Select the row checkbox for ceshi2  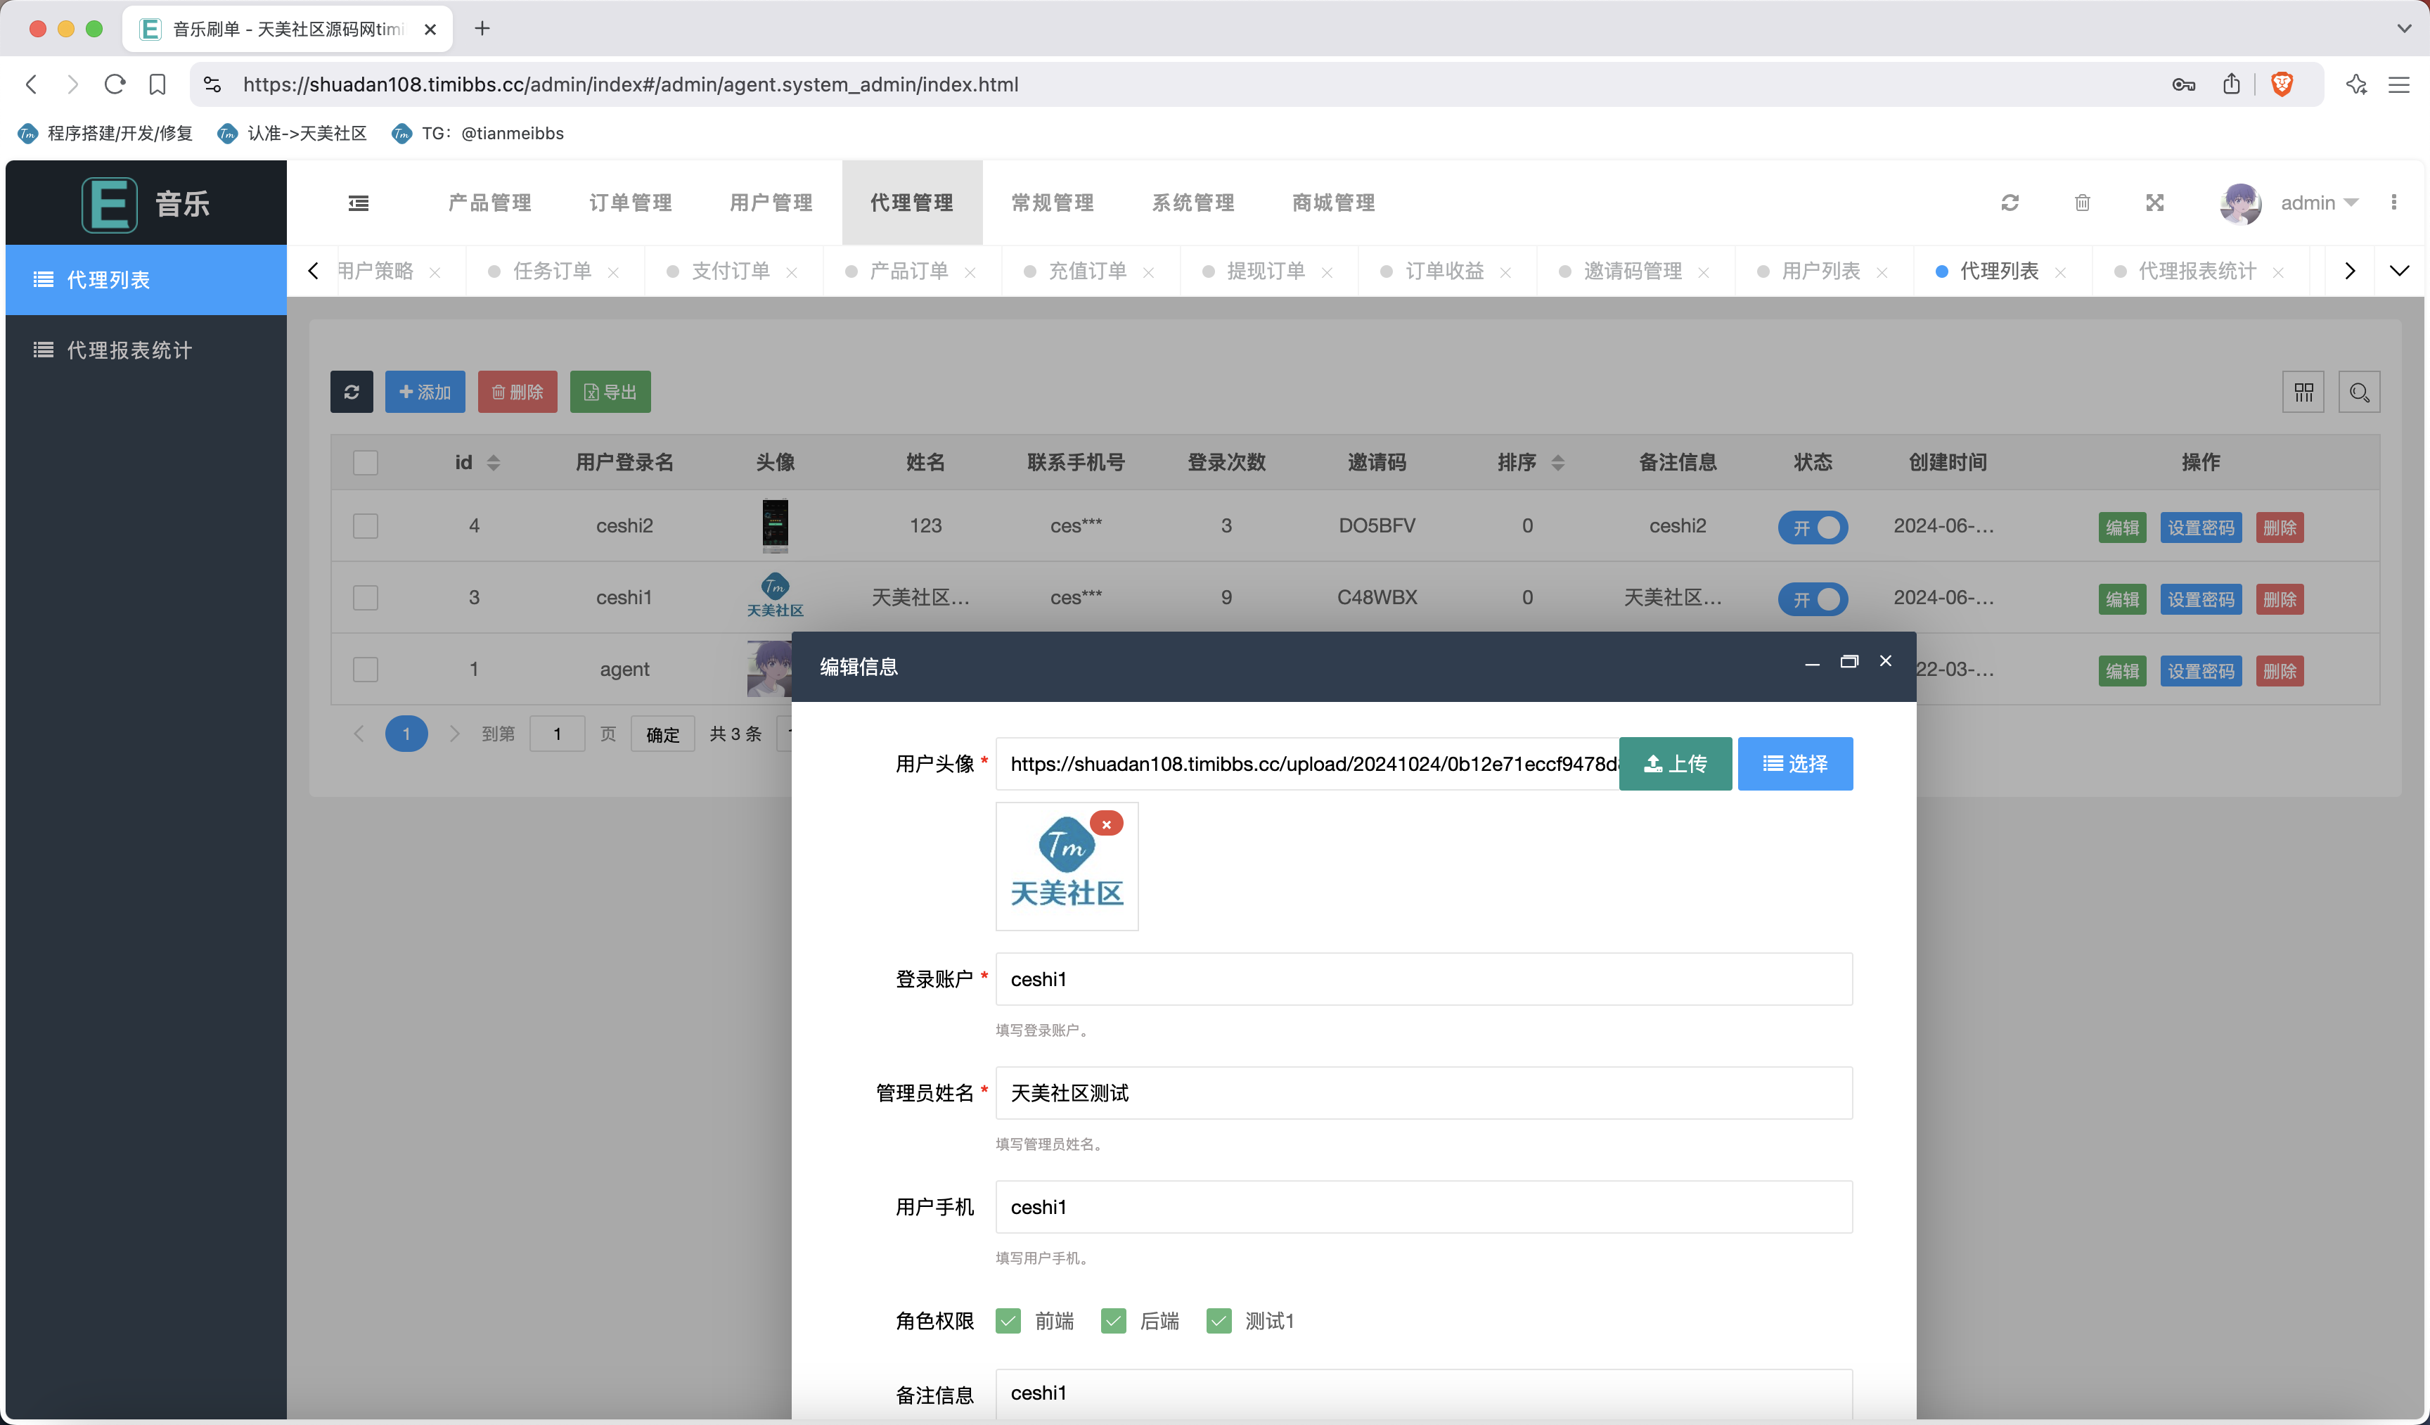coord(366,526)
